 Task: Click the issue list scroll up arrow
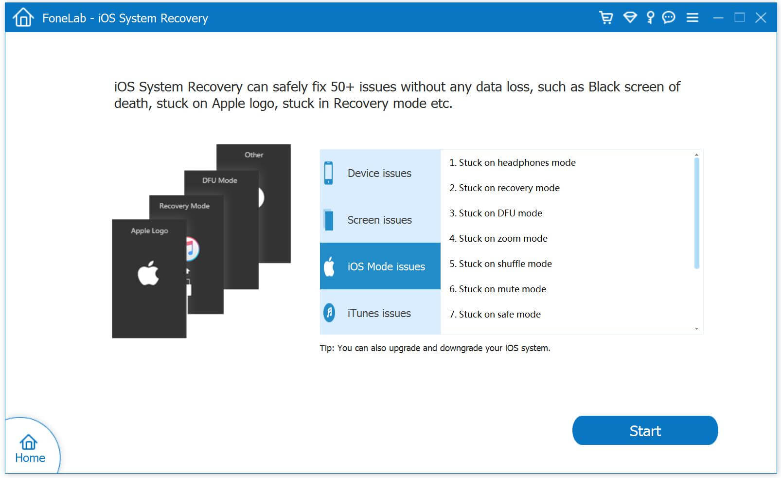[x=696, y=155]
